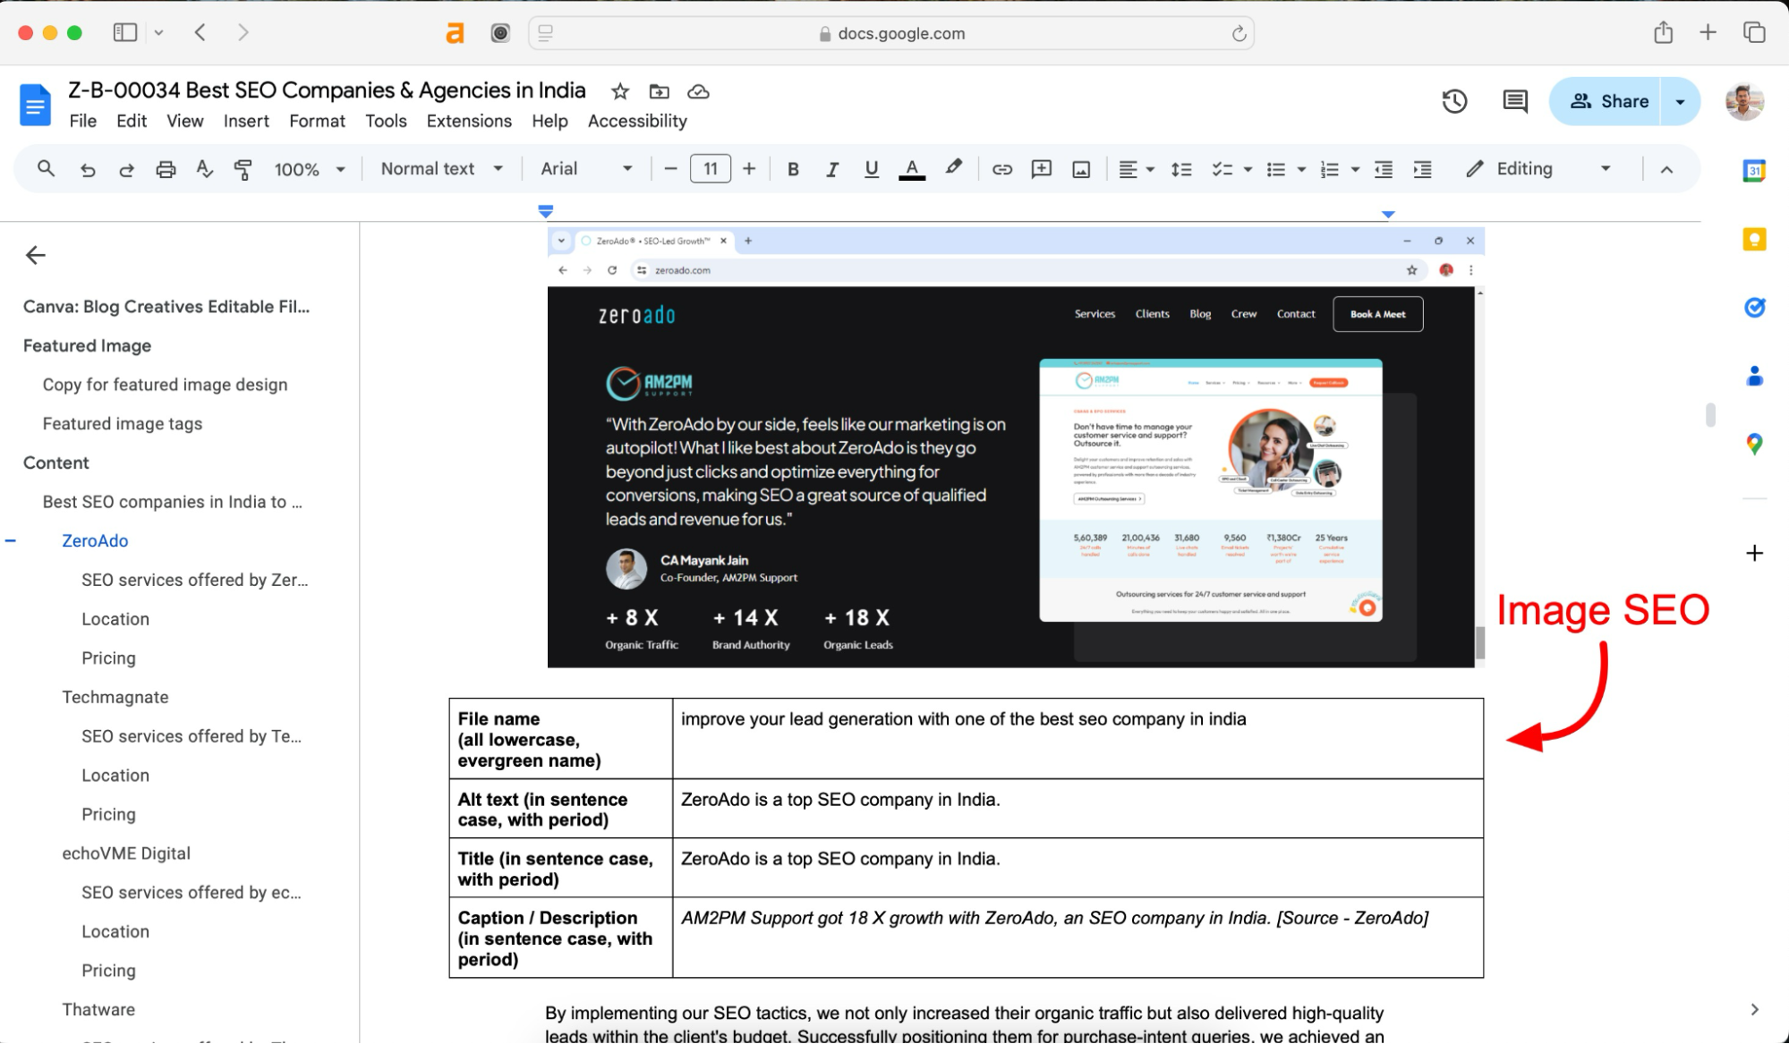Move the document with folder icon

[x=660, y=91]
